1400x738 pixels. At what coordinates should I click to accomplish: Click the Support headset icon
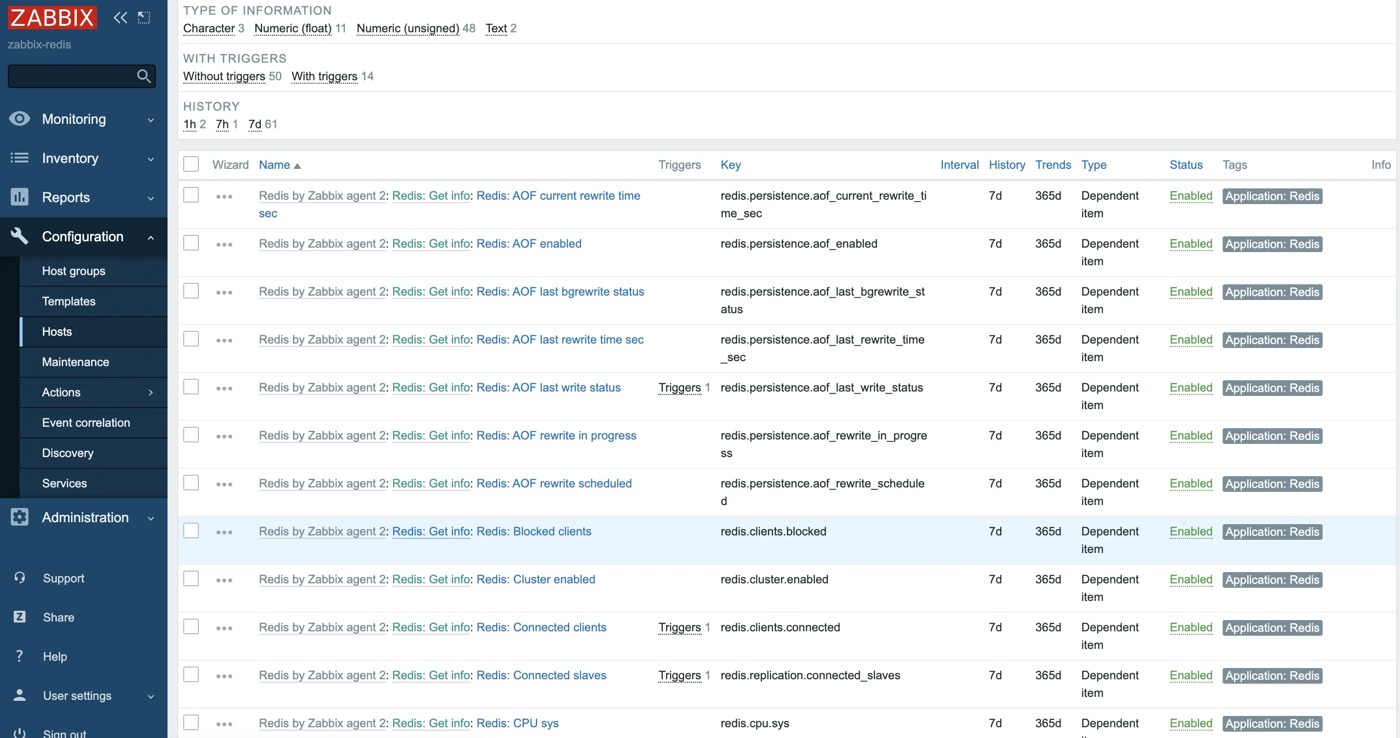coord(20,577)
